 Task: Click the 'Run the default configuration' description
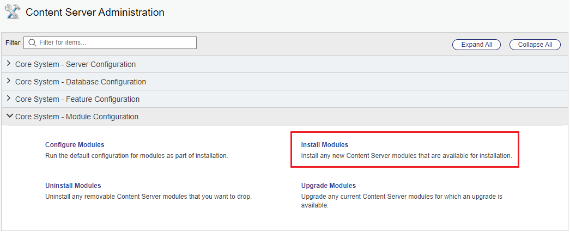pos(136,156)
